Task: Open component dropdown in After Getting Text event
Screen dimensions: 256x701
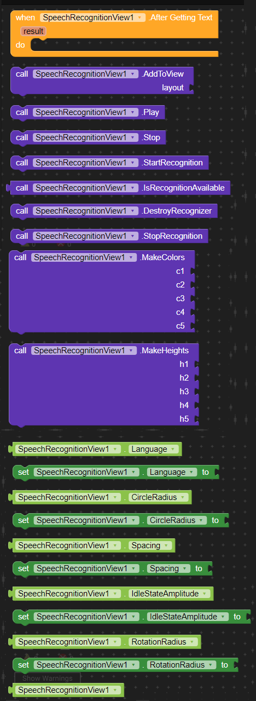Action: point(93,18)
